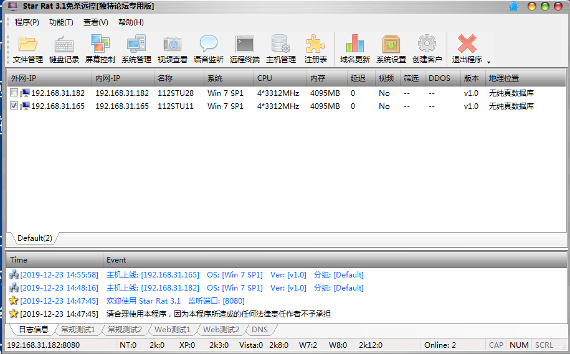Open the 系统管理 system management tool
Screen dimensions: 570x354
pos(136,49)
